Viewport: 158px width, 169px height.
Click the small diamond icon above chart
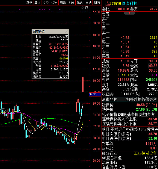pos(82,8)
